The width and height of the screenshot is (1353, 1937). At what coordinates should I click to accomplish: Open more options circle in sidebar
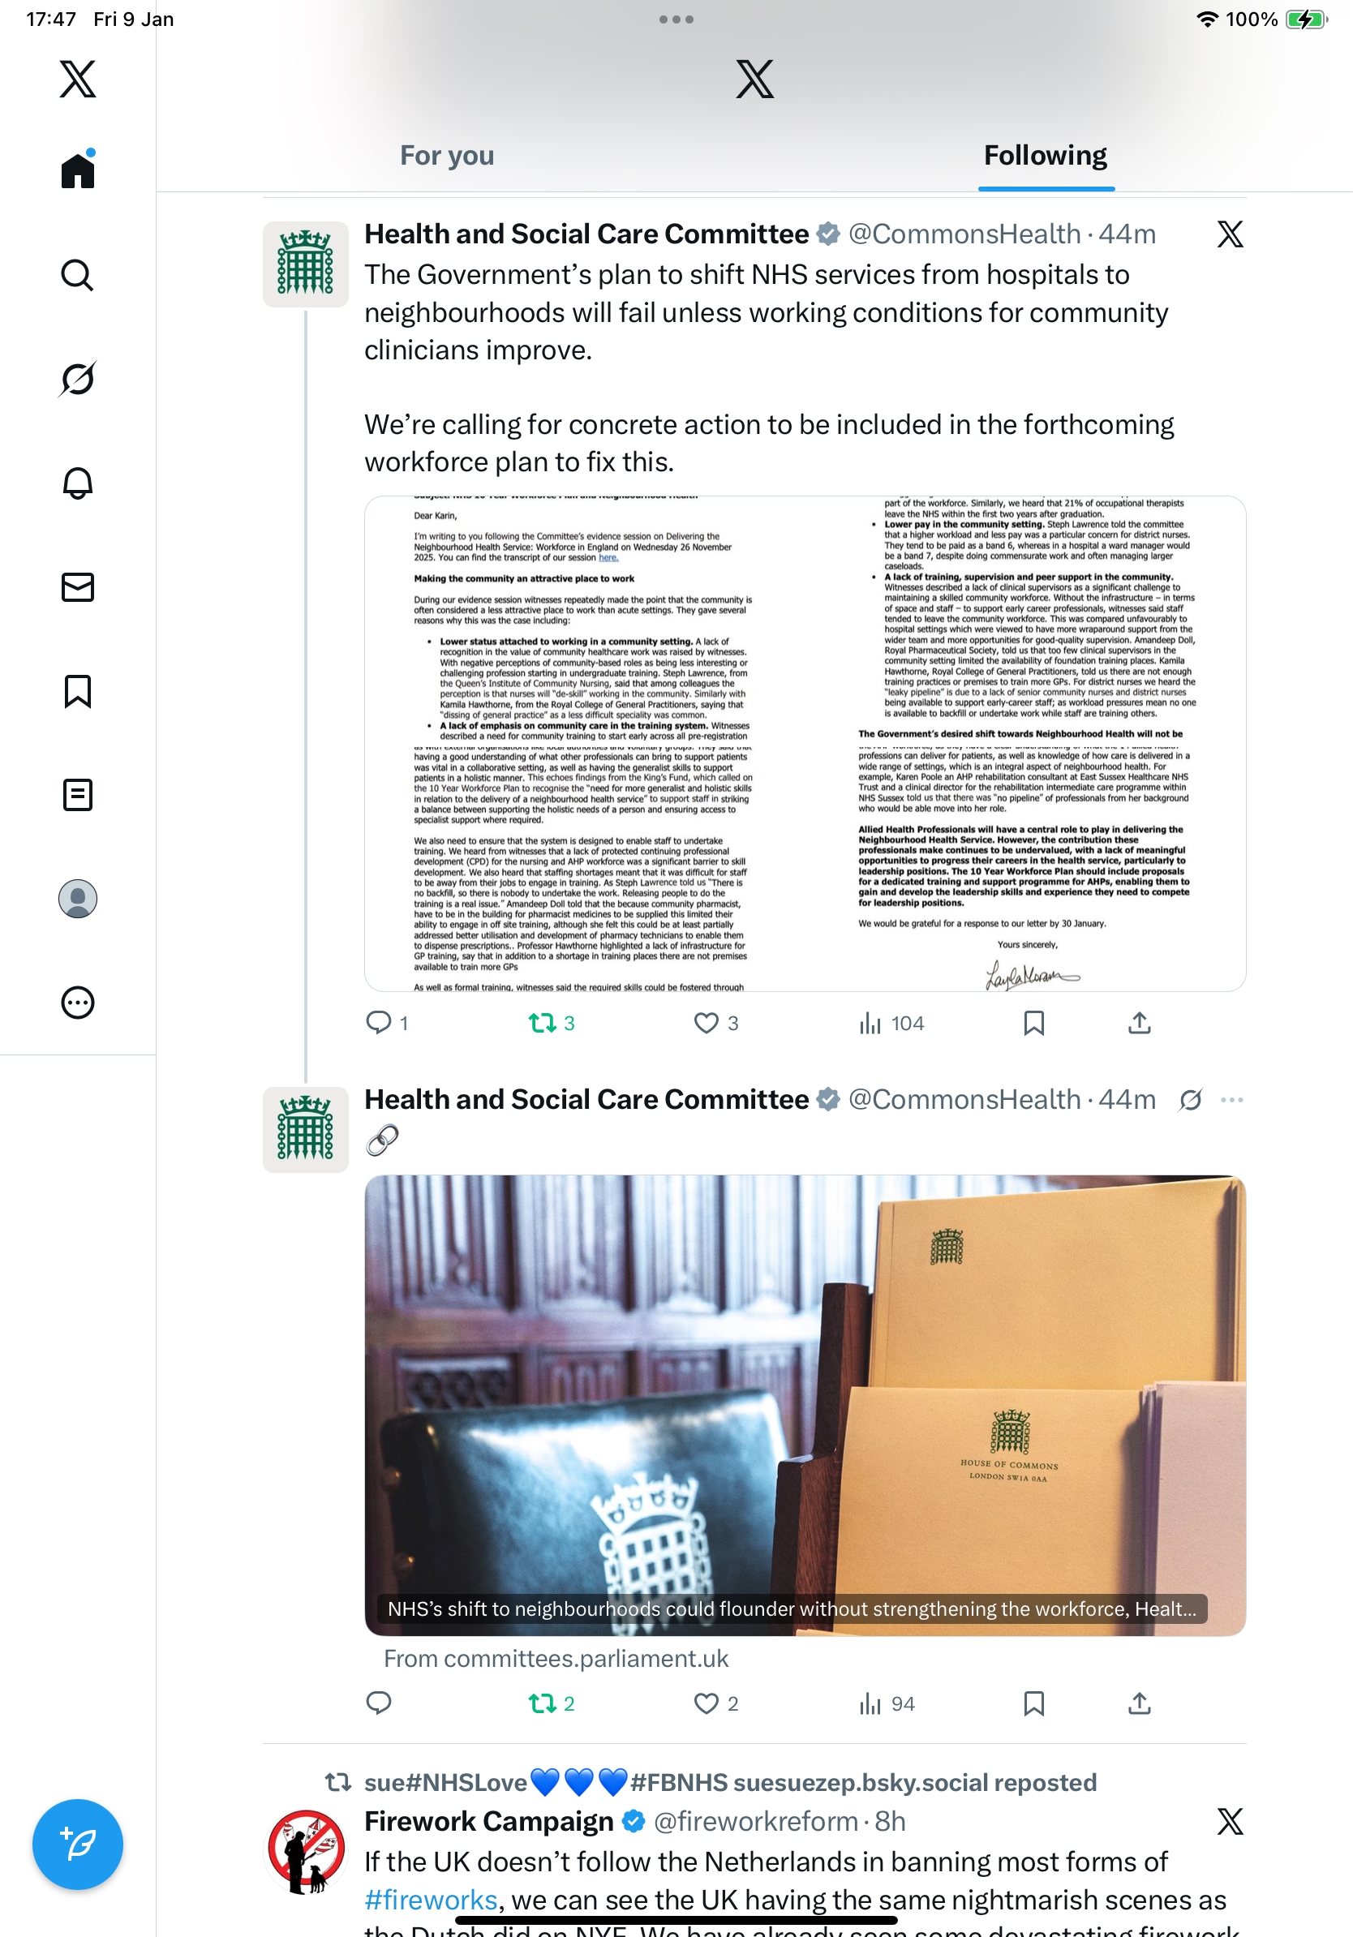click(x=77, y=1003)
